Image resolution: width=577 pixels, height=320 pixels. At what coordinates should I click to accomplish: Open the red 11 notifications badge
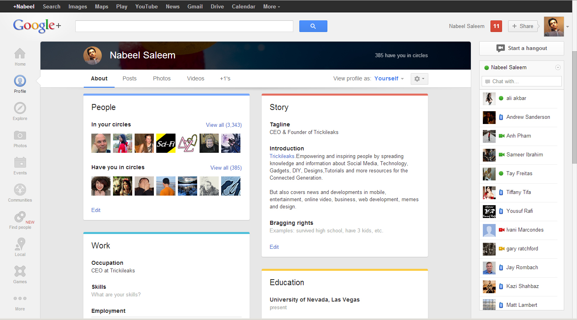[x=496, y=26]
